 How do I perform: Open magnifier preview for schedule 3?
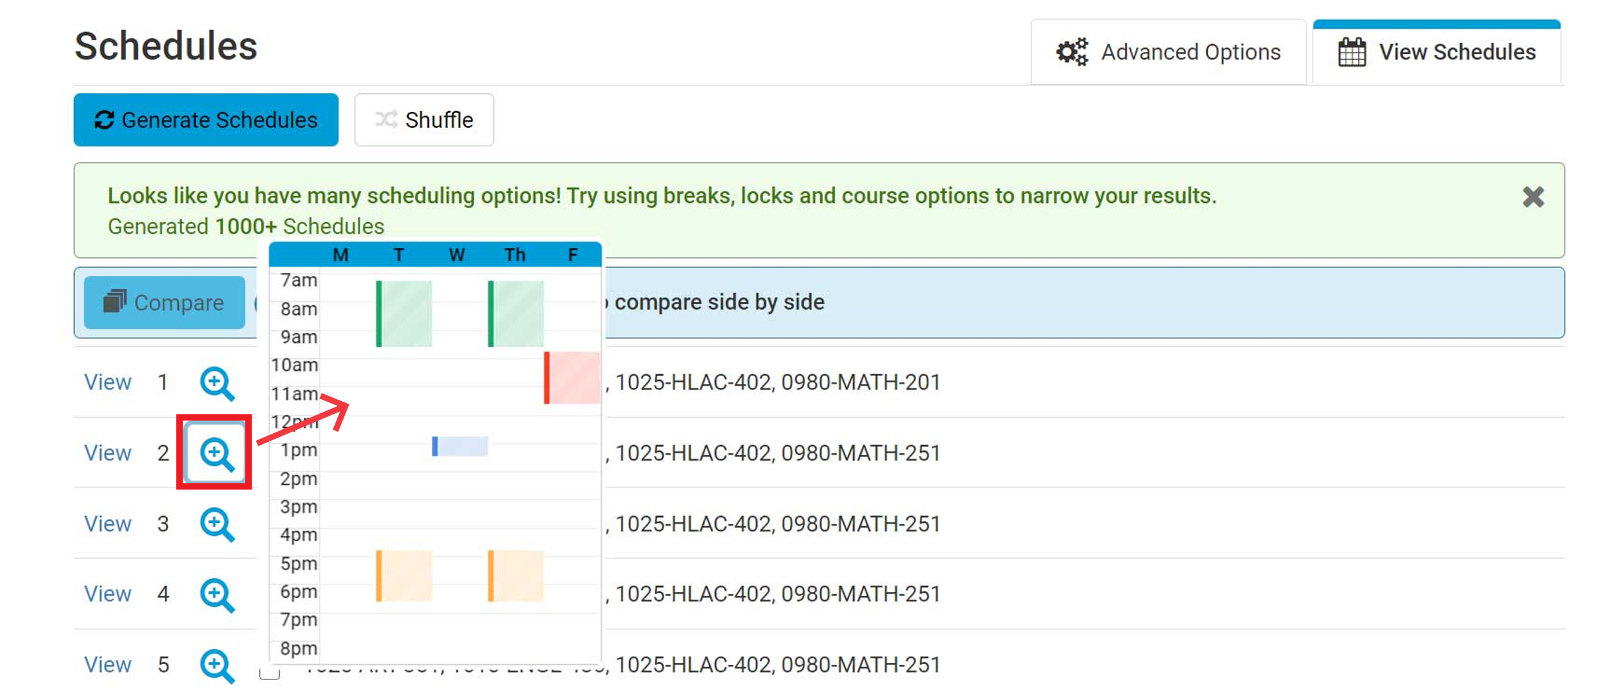click(x=217, y=524)
